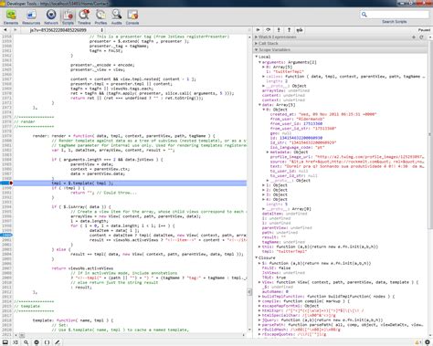Screen dimensions: 433x346
Task: Expand the JQuery function closure entry
Action: [x=259, y=320]
